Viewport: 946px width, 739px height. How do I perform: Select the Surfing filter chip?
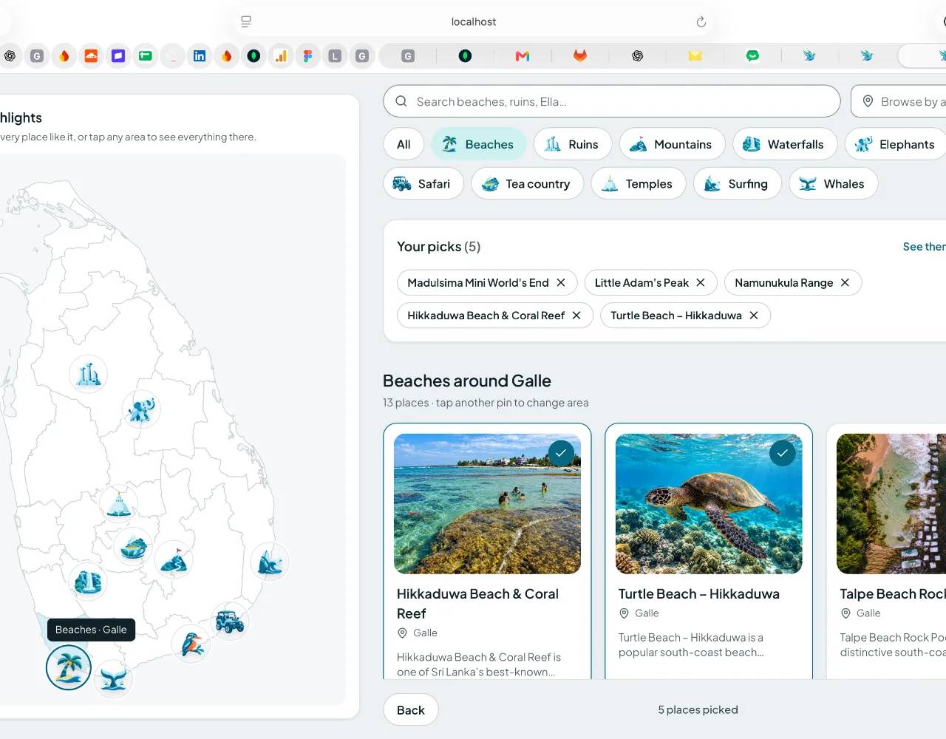[738, 183]
